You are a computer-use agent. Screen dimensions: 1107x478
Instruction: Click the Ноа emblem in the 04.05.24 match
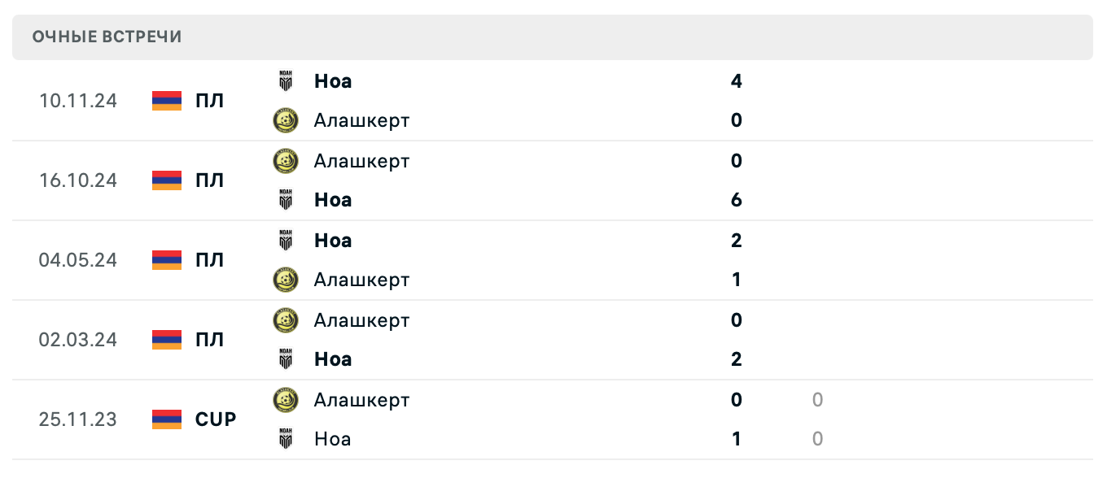[x=286, y=240]
